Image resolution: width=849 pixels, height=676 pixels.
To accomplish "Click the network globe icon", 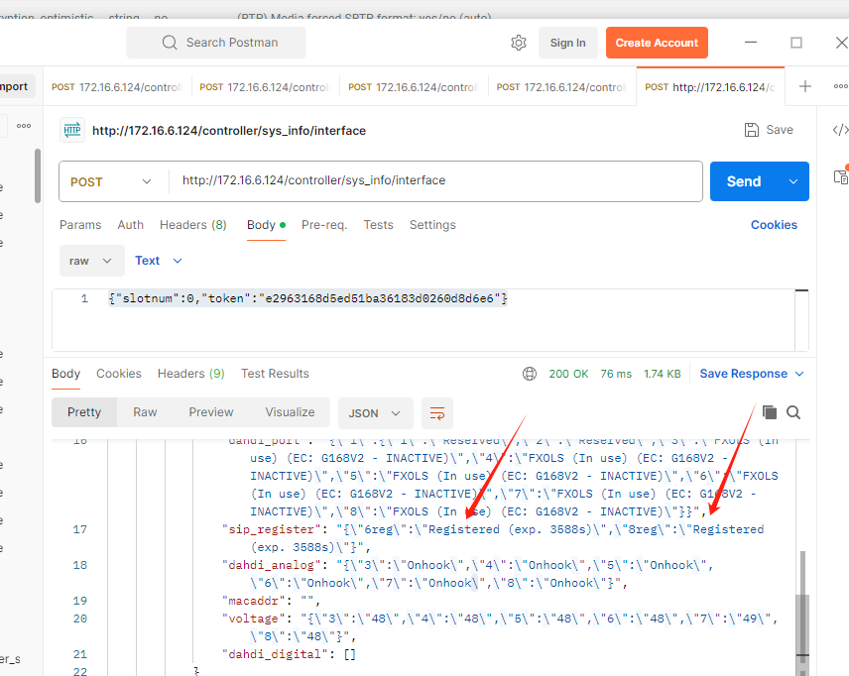I will pyautogui.click(x=530, y=374).
